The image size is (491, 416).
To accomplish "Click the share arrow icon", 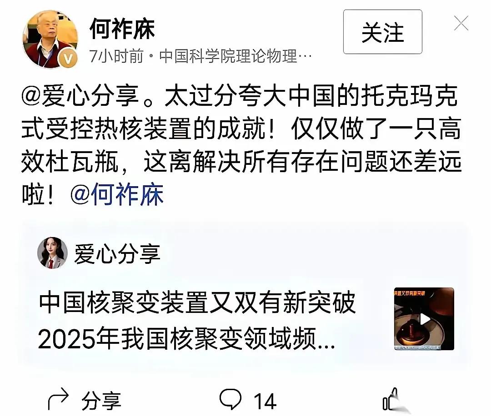I will tap(58, 399).
